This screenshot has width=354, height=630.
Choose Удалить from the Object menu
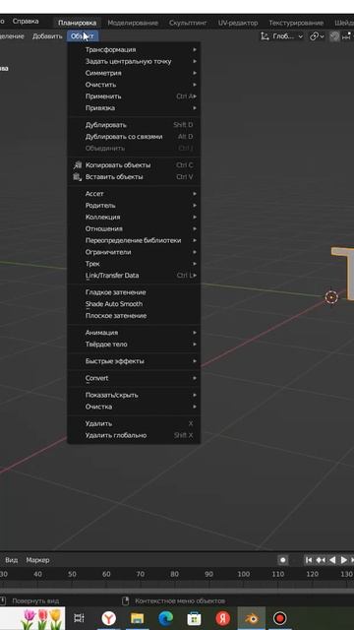tap(134, 423)
